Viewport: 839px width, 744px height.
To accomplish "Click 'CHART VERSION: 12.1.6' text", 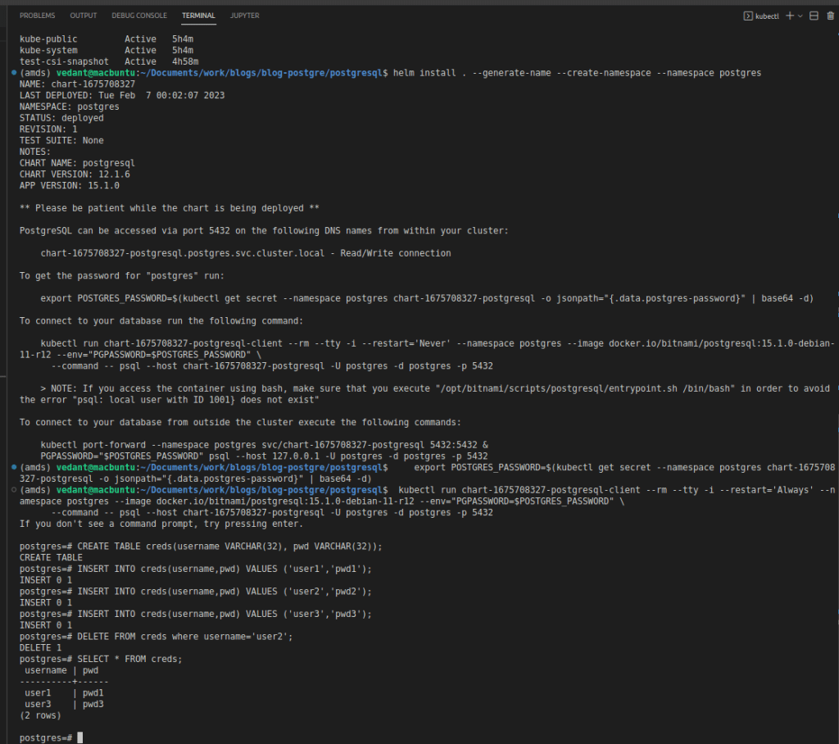I will pos(75,174).
